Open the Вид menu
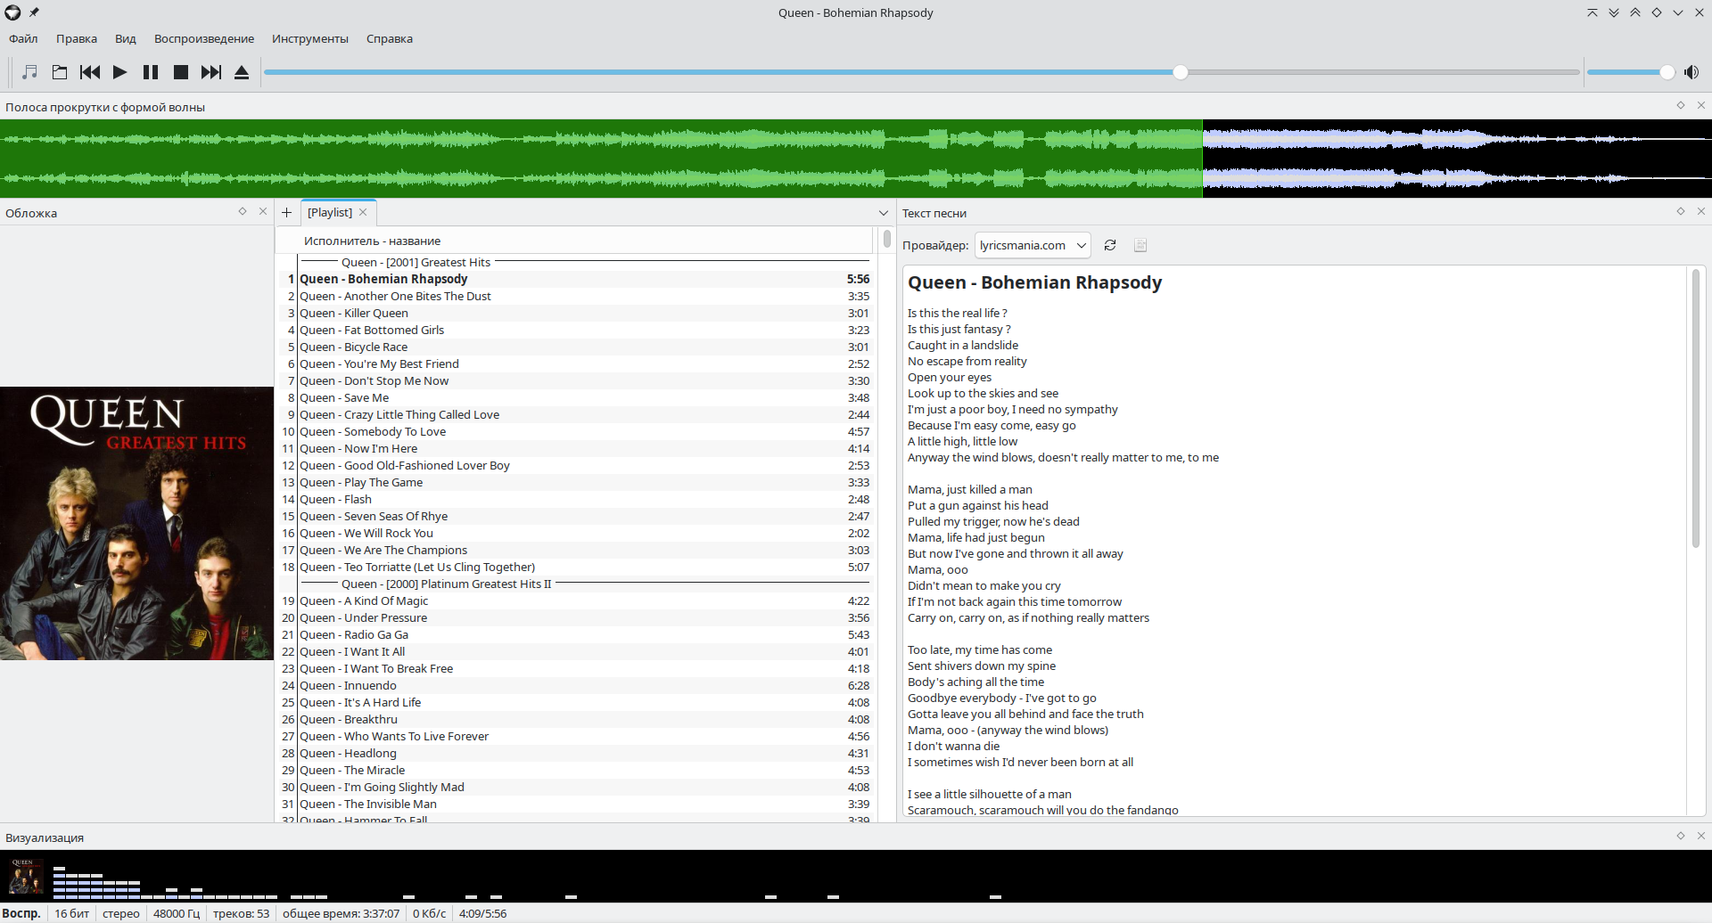This screenshot has width=1712, height=923. pyautogui.click(x=126, y=38)
